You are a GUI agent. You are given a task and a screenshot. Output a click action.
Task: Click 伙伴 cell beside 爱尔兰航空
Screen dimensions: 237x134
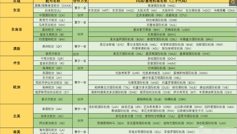point(80,99)
